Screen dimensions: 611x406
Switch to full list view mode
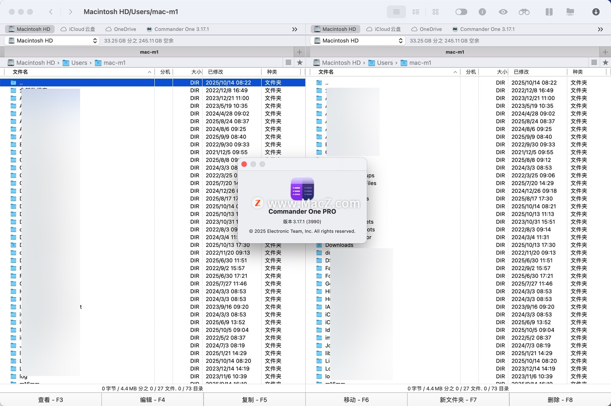point(396,12)
